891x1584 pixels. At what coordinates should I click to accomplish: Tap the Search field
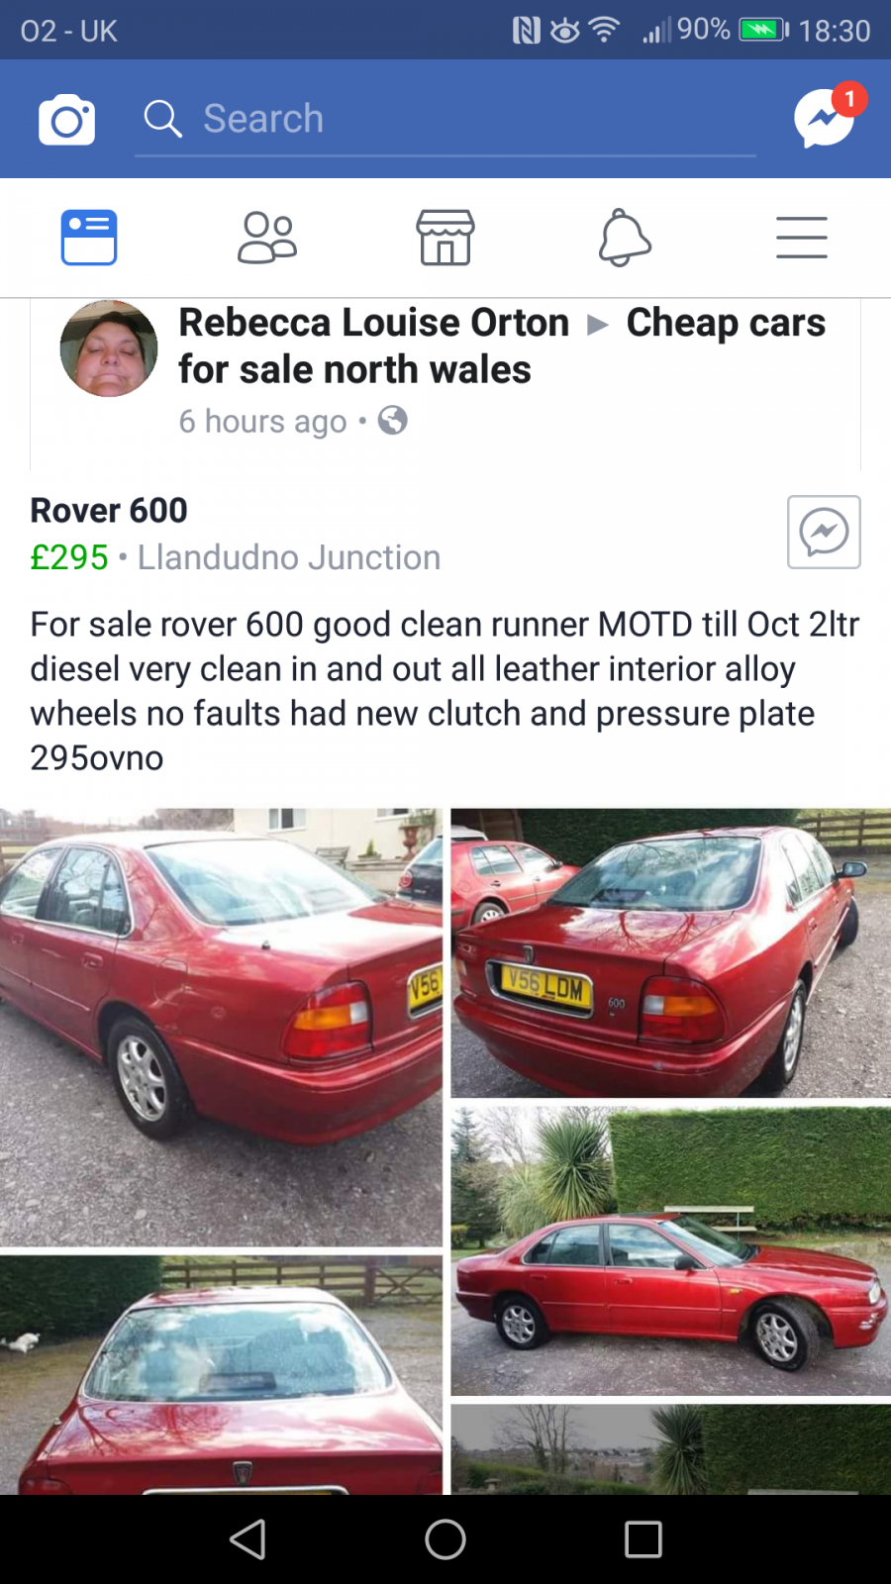tap(445, 119)
